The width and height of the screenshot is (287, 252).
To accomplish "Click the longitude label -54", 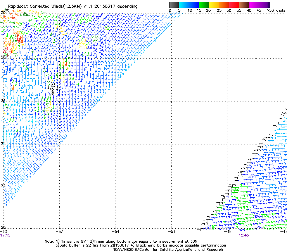I will pyautogui.click(x=116, y=231).
